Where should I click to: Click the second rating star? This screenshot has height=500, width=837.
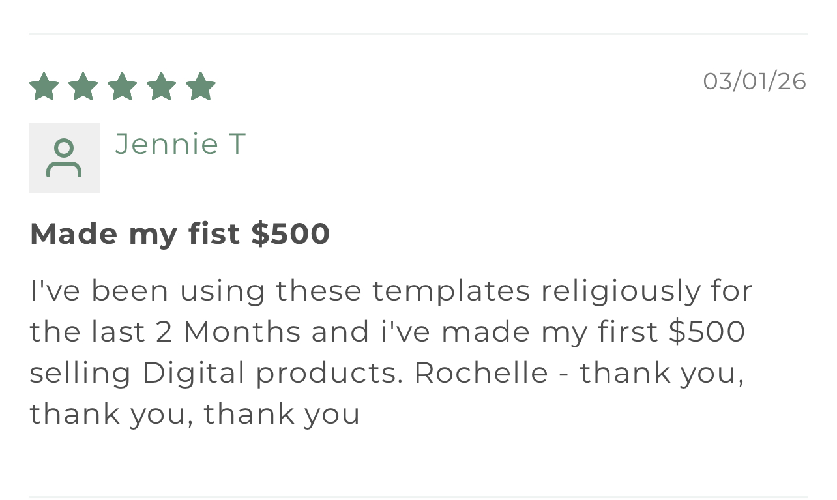(83, 87)
